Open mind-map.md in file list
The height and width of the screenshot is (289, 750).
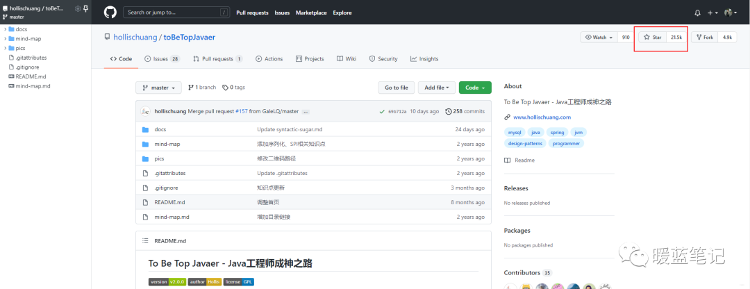click(x=172, y=217)
